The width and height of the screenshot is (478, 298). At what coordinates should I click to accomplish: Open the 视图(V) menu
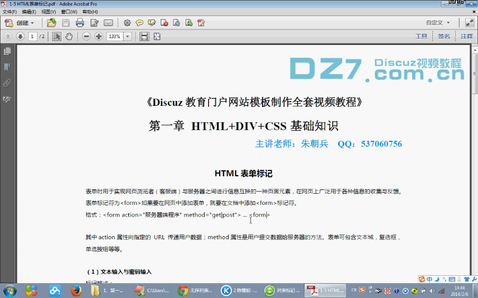[48, 12]
